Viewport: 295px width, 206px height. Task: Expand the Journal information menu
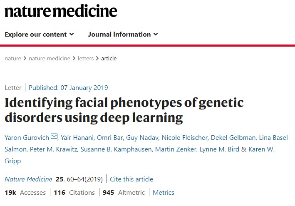pyautogui.click(x=123, y=35)
